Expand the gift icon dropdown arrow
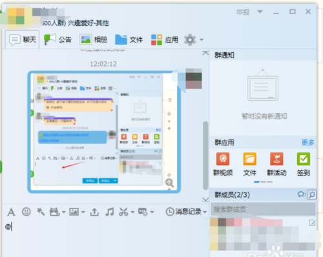Image resolution: width=323 pixels, height=257 pixels. (x=64, y=212)
